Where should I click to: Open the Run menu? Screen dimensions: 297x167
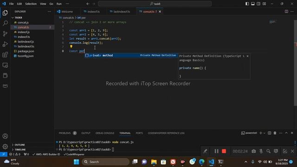(x=59, y=4)
